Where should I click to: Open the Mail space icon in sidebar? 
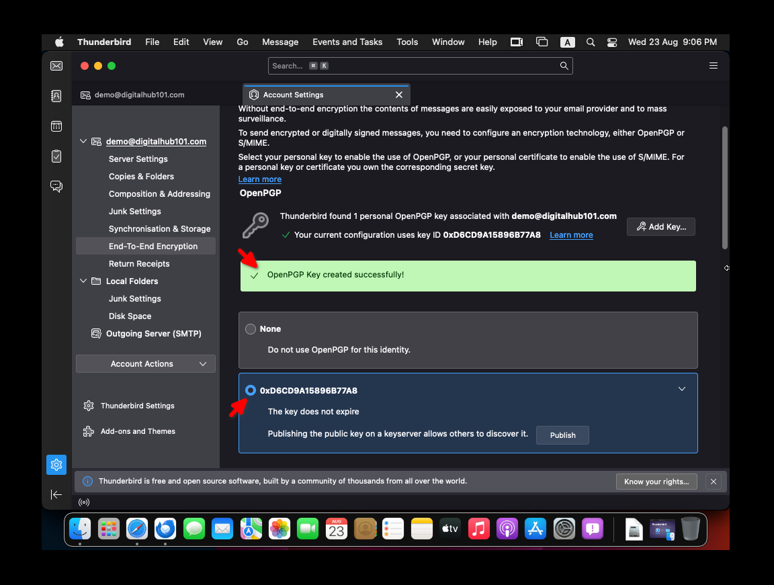click(x=56, y=66)
